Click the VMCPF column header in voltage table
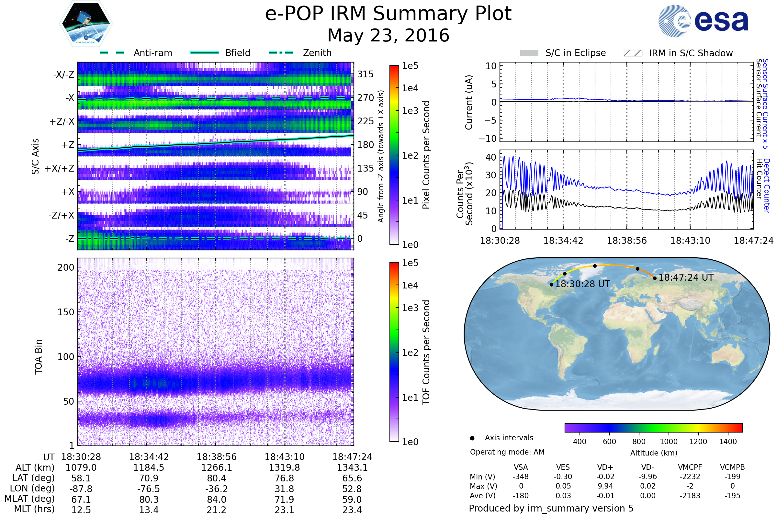Image resolution: width=777 pixels, height=518 pixels. click(690, 467)
